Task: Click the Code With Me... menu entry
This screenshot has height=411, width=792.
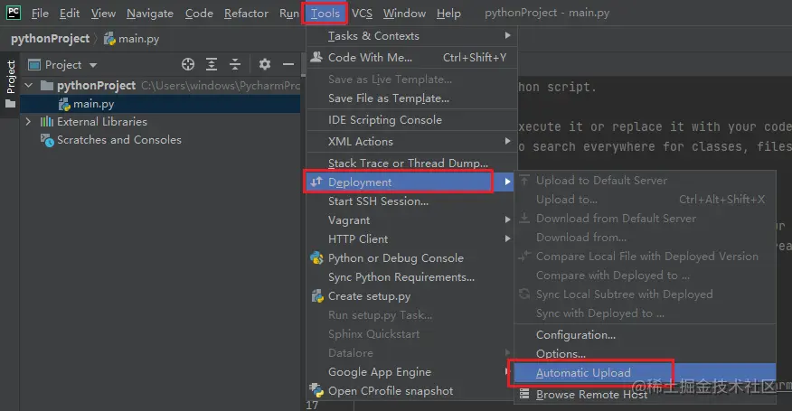Action: tap(411, 57)
